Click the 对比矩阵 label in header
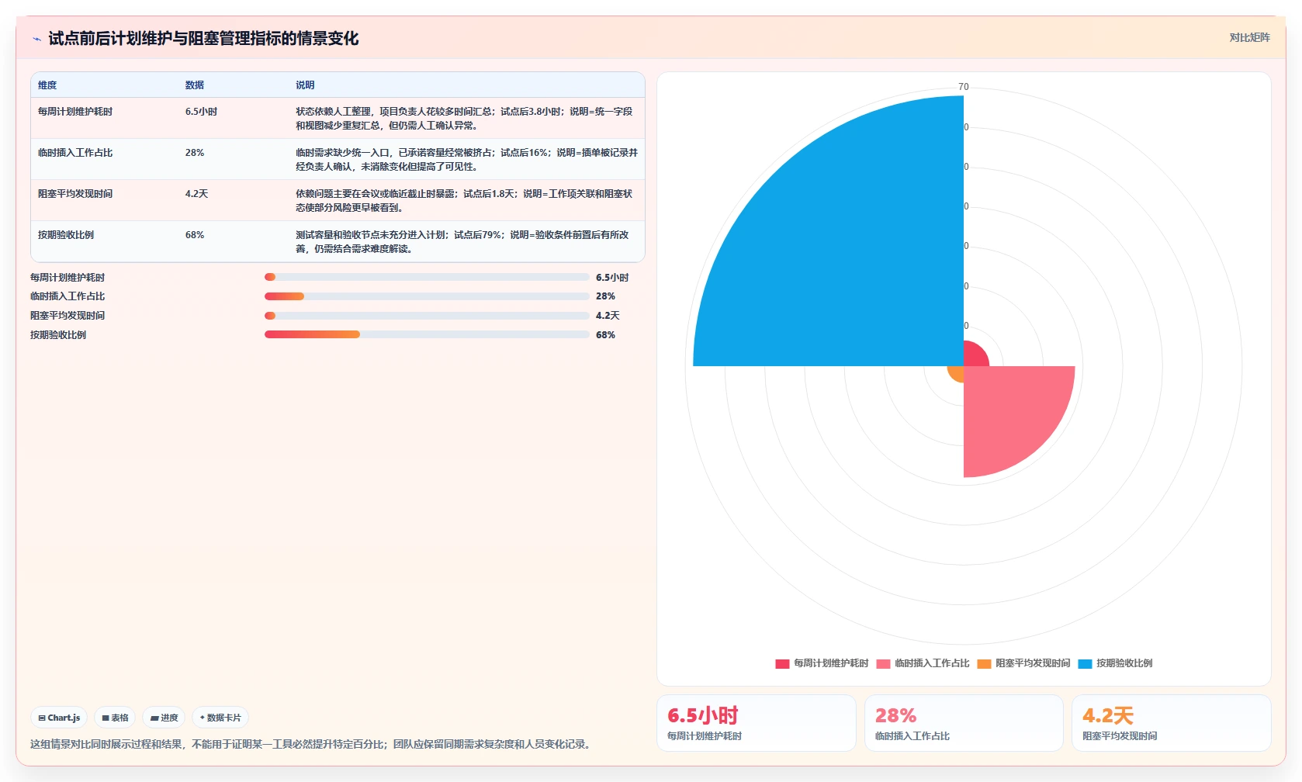This screenshot has height=782, width=1302. [x=1249, y=37]
